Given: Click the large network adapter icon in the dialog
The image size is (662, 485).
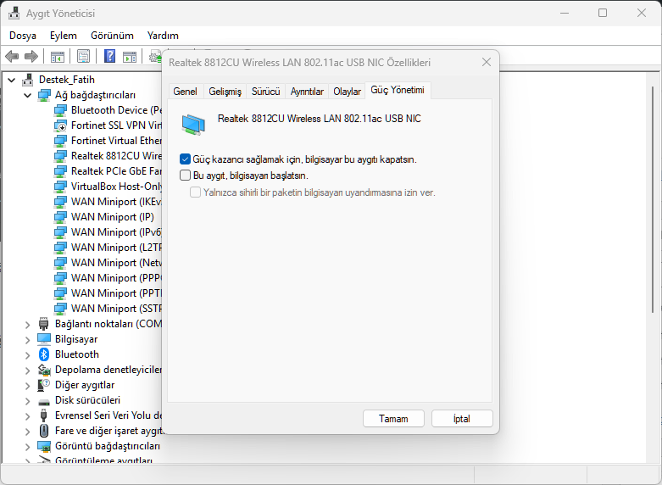Looking at the screenshot, I should pos(193,124).
